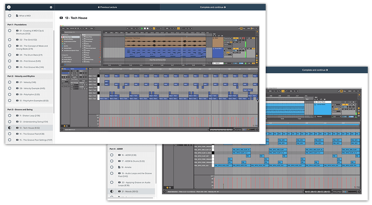This screenshot has height=205, width=372.
Task: Click video icon beside 20 - Applying Groove
Action: (x=119, y=182)
